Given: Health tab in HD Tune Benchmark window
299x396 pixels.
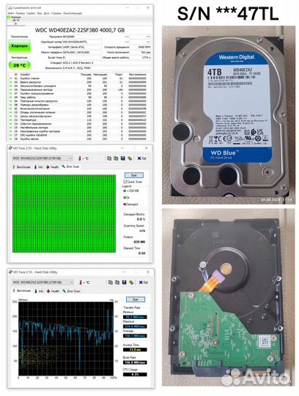Looking at the screenshot, I should 53,291.
